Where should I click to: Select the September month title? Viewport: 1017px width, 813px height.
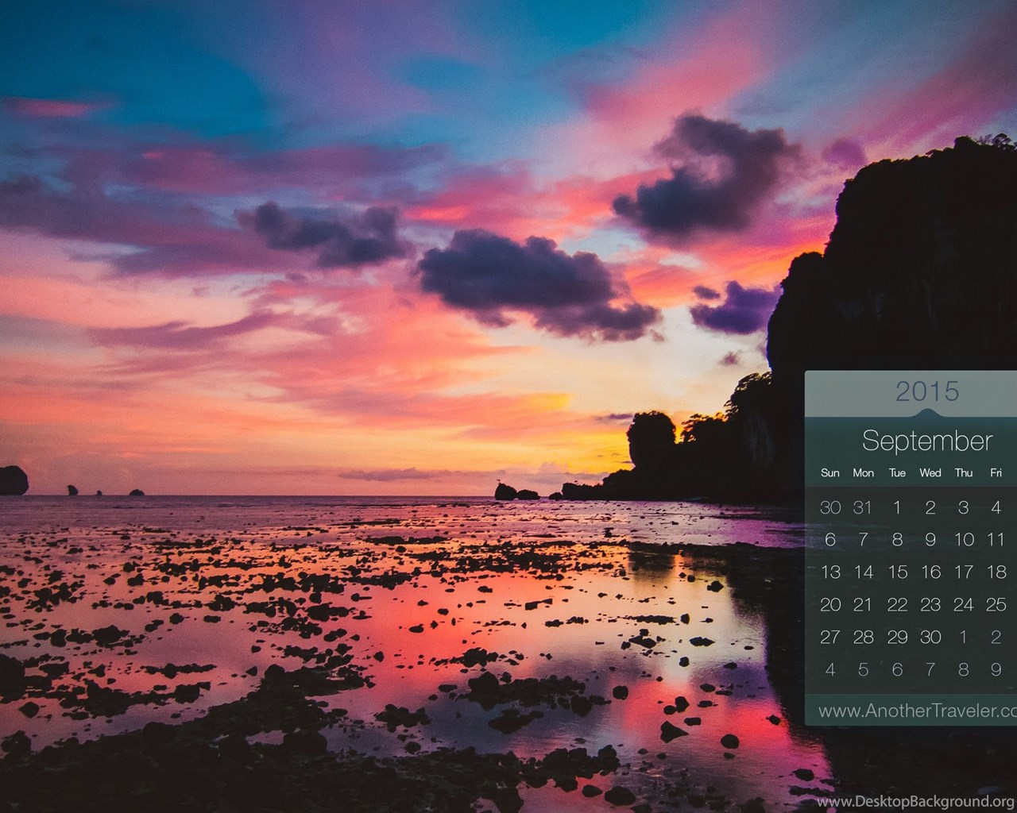tap(927, 441)
